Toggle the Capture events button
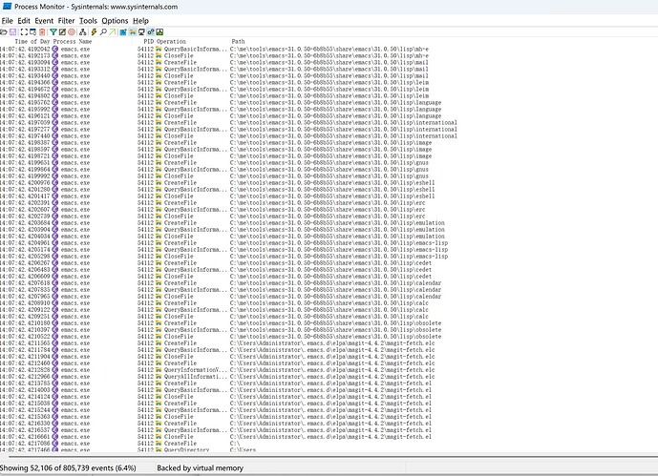The width and height of the screenshot is (658, 476). (24, 31)
